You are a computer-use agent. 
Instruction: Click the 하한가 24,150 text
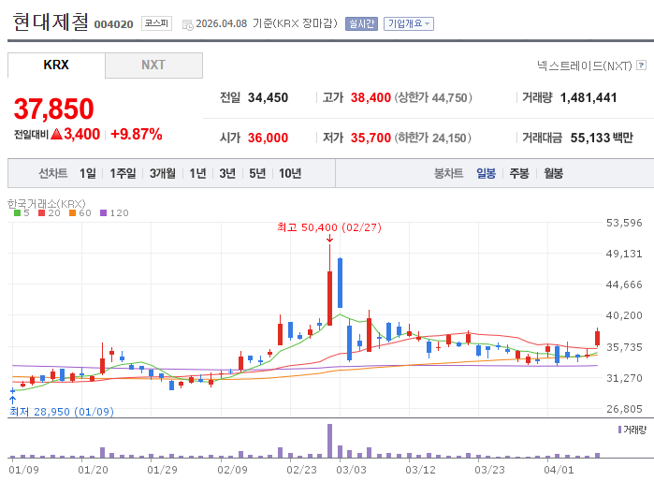pos(432,138)
